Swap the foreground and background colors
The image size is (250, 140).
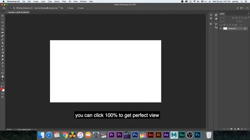point(4,86)
